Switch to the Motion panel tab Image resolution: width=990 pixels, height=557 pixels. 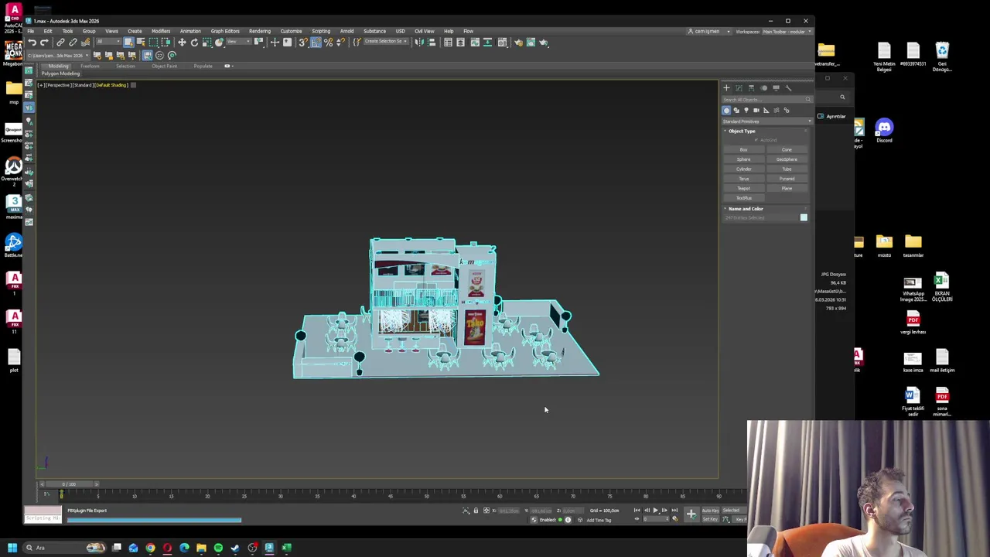(x=764, y=87)
